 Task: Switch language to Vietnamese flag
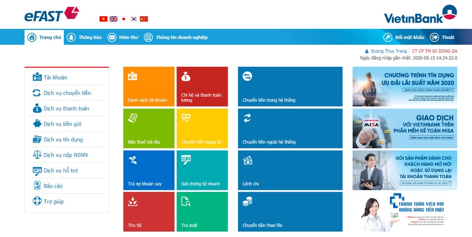(103, 19)
